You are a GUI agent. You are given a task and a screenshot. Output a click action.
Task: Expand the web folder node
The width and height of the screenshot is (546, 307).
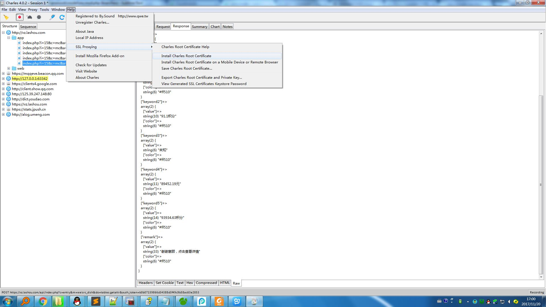coord(9,69)
